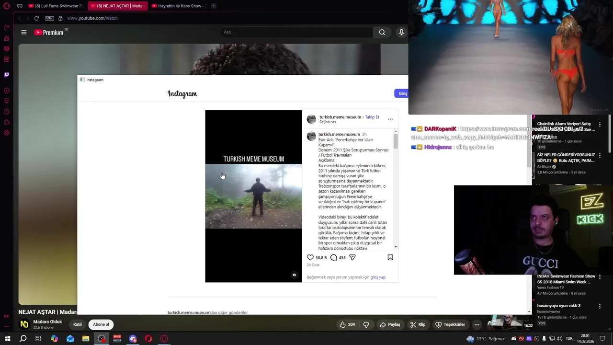Open Player in Opera sidebar
The width and height of the screenshot is (613, 345).
click(x=7, y=91)
